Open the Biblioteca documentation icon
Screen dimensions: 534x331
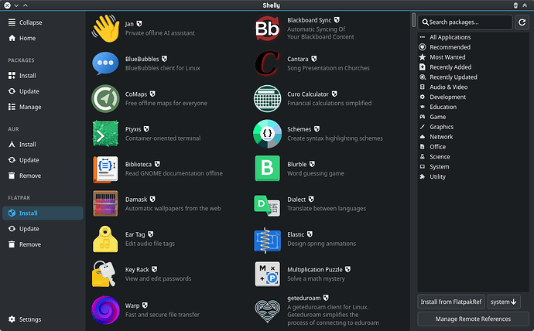105,169
